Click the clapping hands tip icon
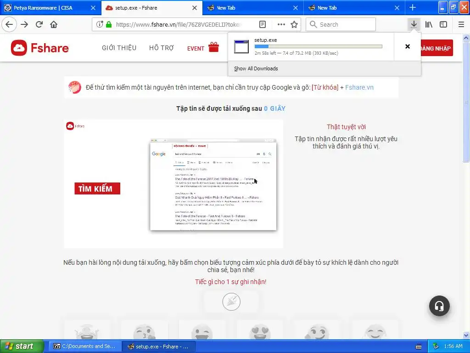470x353 pixels. tap(75, 87)
